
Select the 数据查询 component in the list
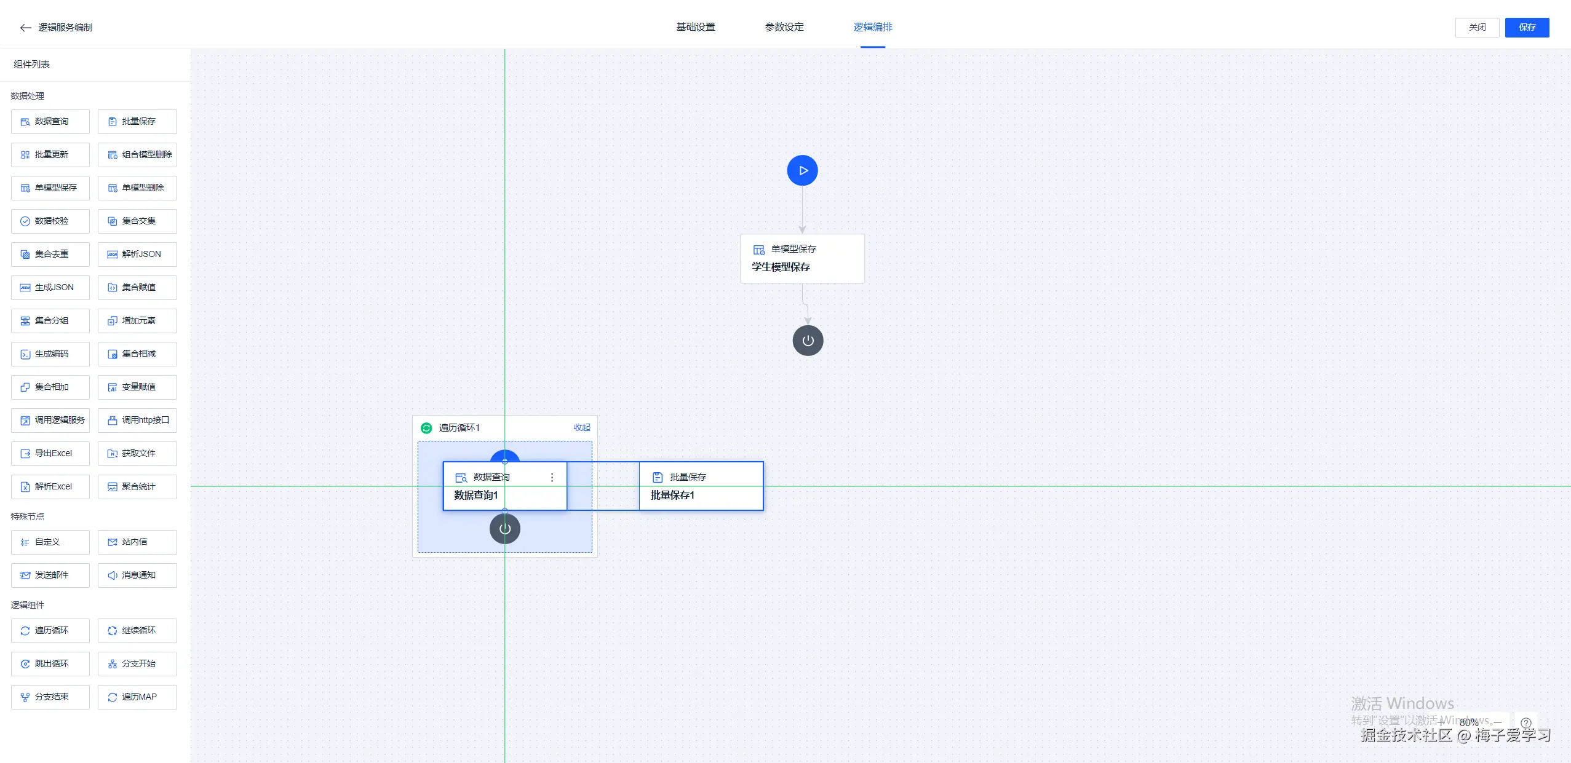(50, 122)
